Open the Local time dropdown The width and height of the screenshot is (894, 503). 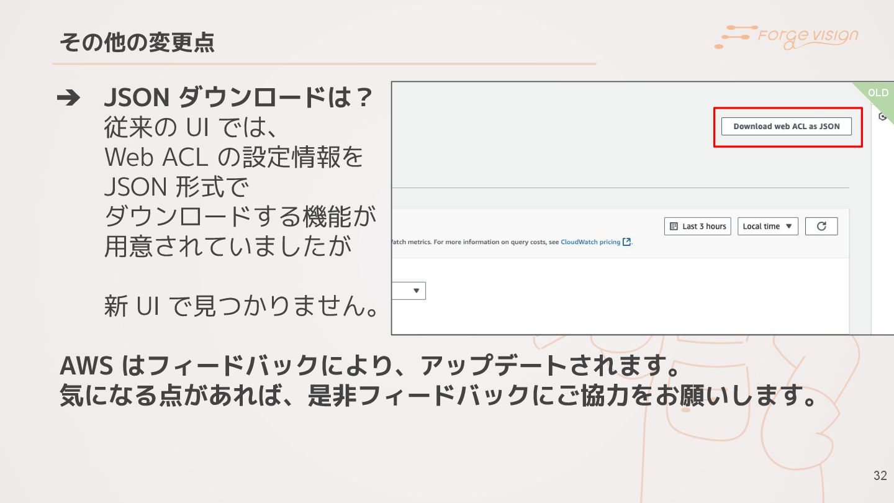[x=768, y=226]
